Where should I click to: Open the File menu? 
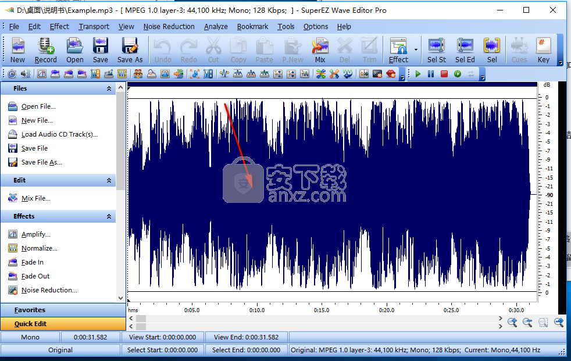pyautogui.click(x=14, y=27)
